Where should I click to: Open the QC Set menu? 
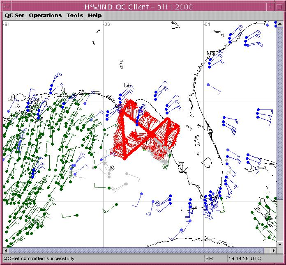[14, 16]
